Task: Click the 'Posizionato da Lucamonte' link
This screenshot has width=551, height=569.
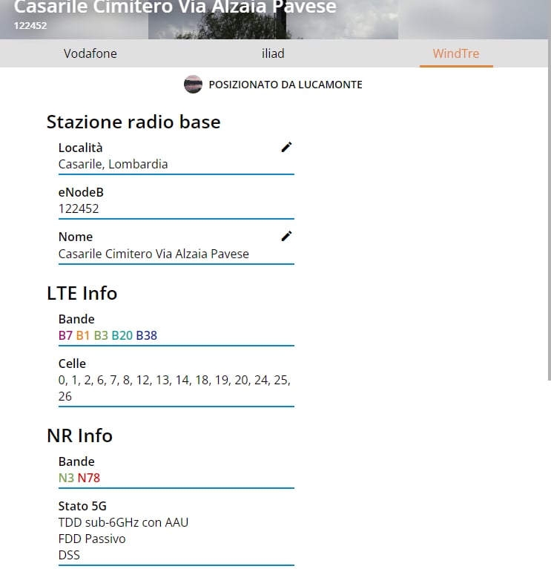Action: pyautogui.click(x=286, y=85)
